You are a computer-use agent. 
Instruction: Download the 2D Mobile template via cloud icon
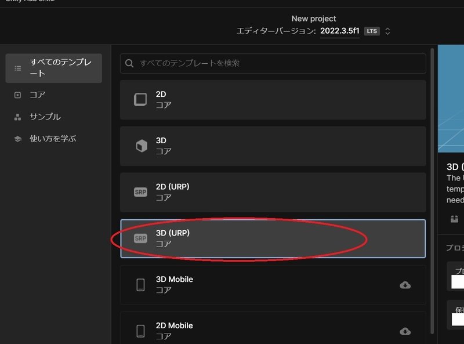tap(405, 331)
